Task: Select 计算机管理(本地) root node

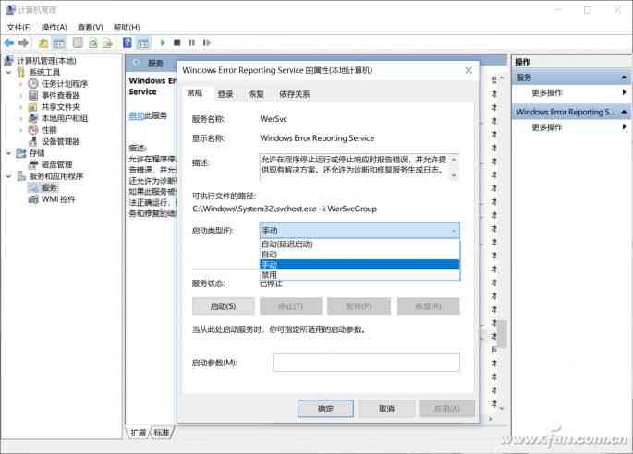Action: (x=46, y=61)
